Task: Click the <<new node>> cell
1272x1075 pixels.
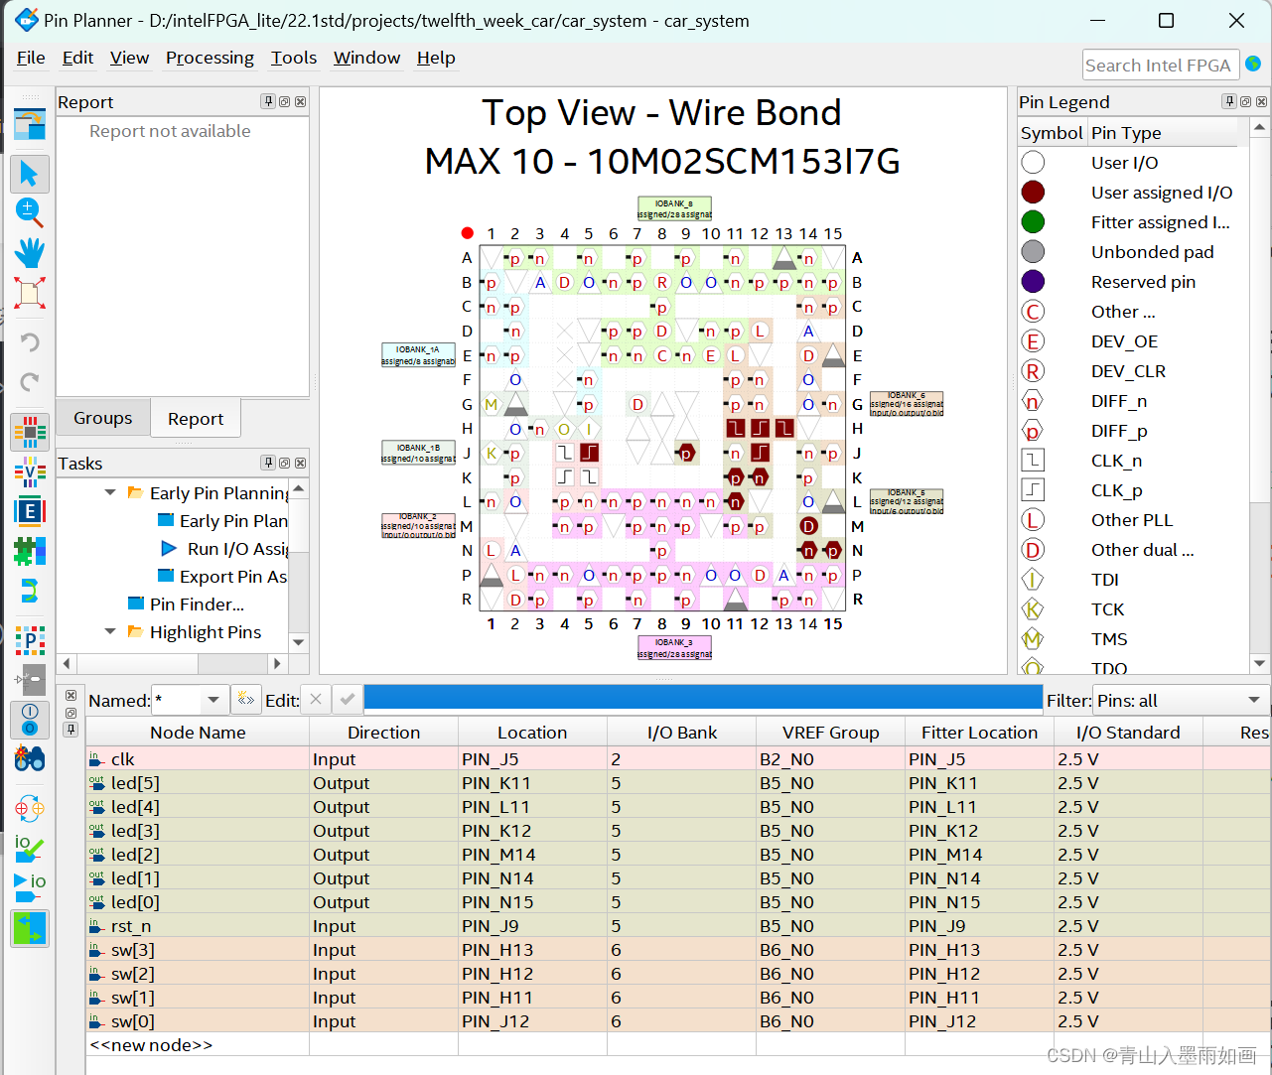Action: click(198, 1044)
